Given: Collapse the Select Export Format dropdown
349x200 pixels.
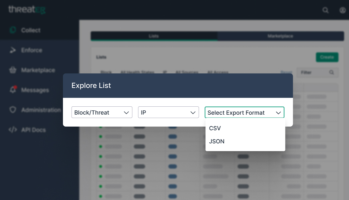Looking at the screenshot, I should point(244,112).
